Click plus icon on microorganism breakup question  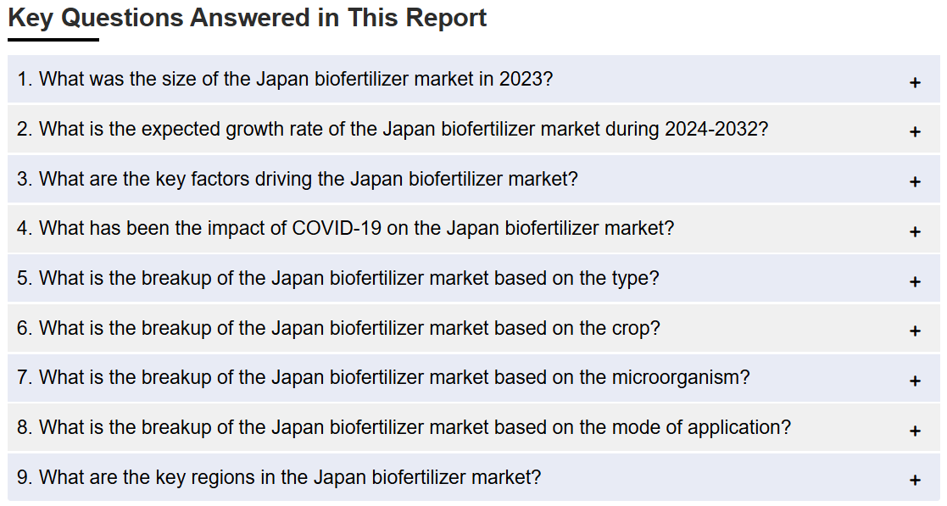[915, 381]
